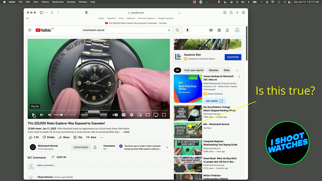Screen dimensions: 322x181
Task: Toggle the Safari sidebar button
Action: coord(42,13)
